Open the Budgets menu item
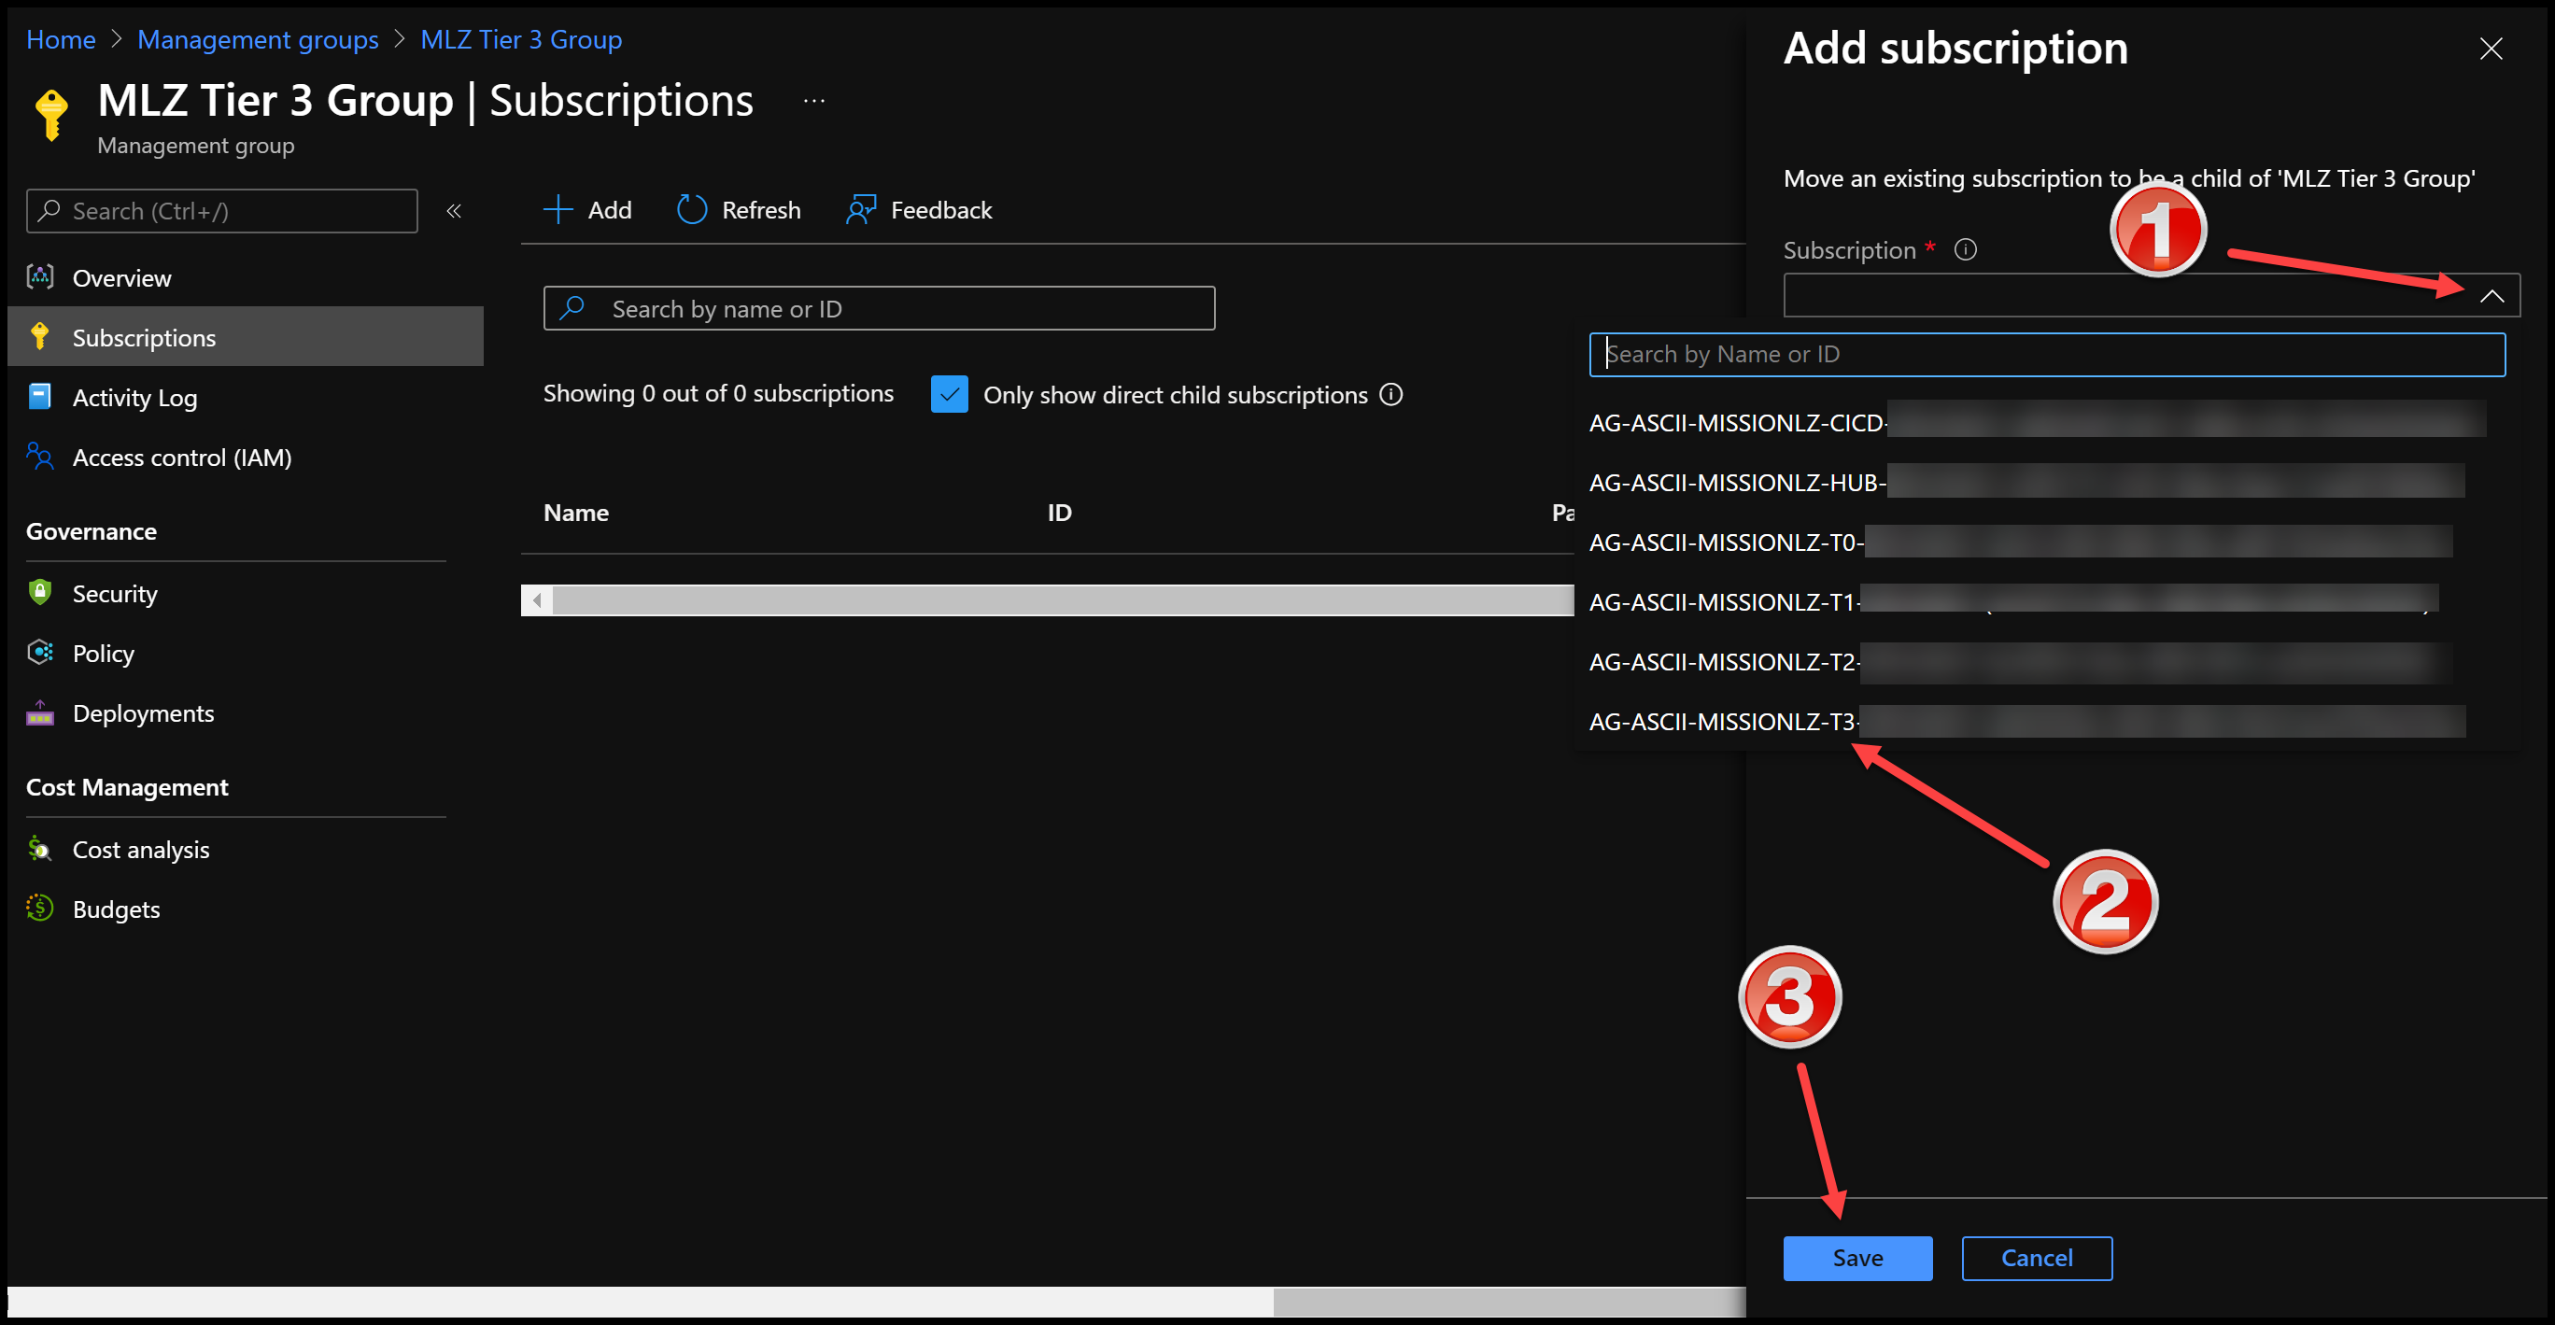 click(x=245, y=909)
